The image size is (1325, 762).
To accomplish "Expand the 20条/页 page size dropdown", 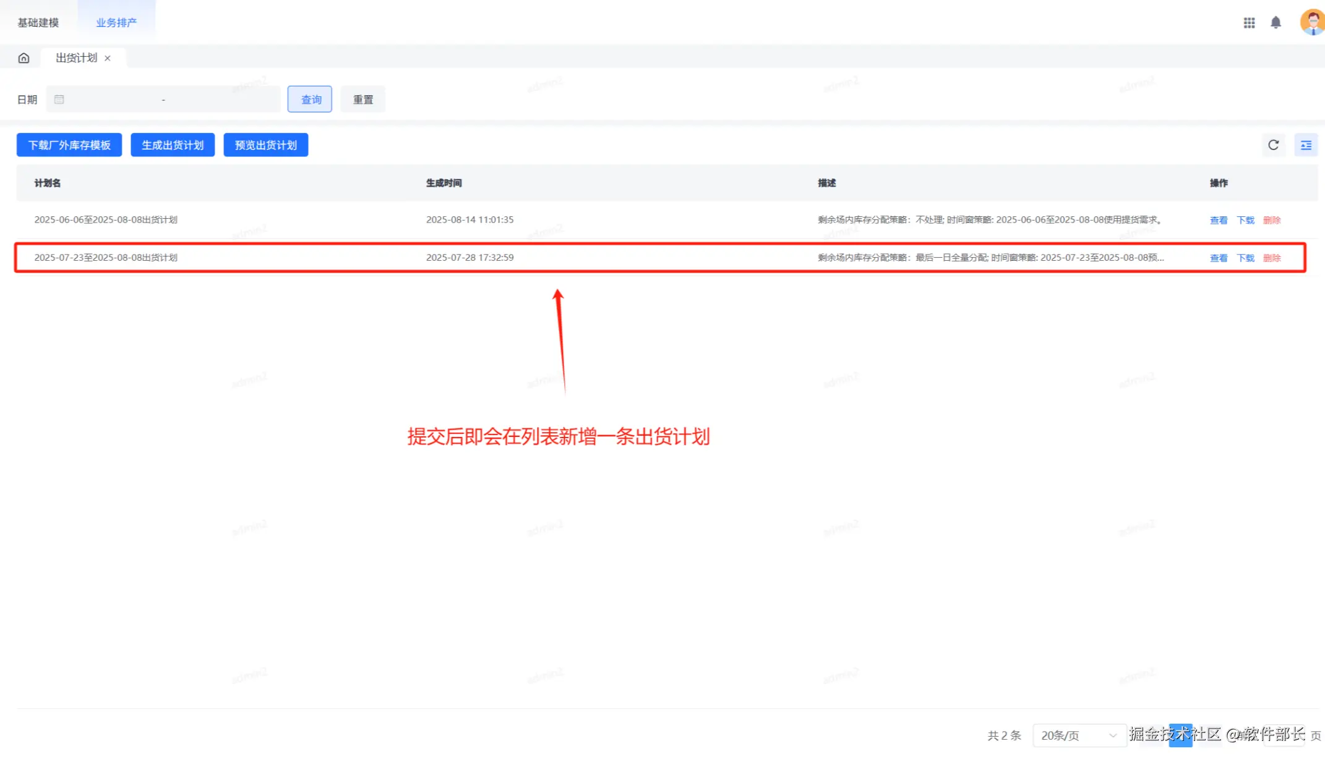I will (1078, 735).
